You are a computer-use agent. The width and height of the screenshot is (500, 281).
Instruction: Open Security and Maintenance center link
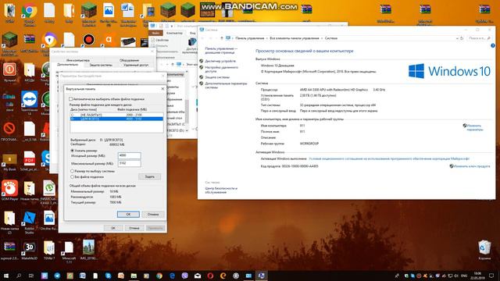221,190
